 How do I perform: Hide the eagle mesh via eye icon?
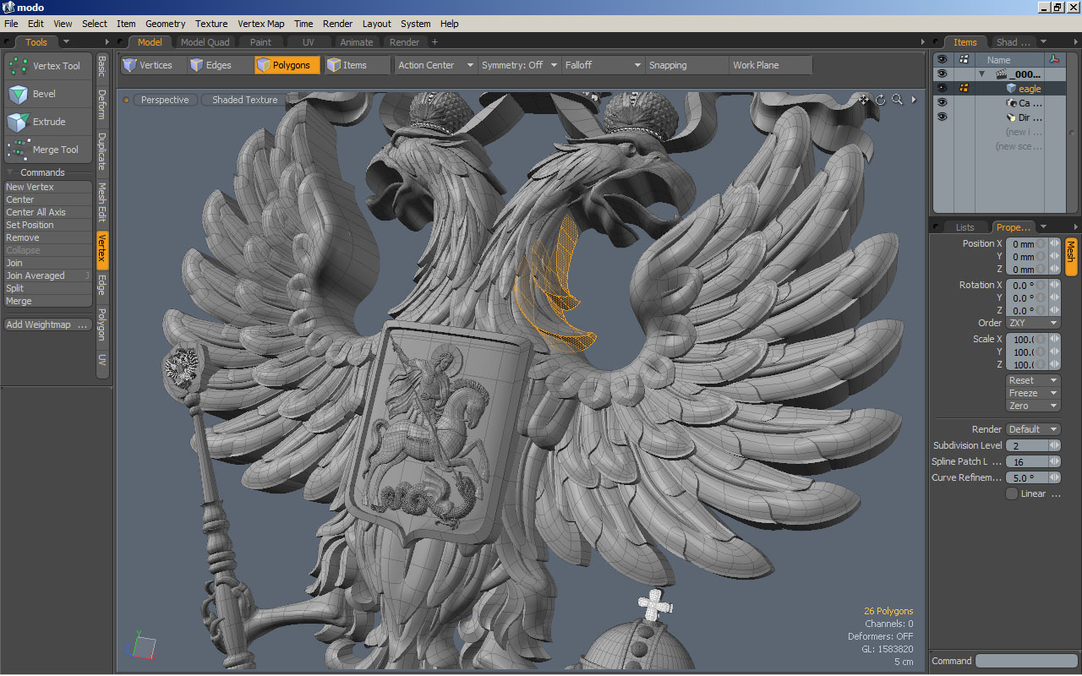coord(942,88)
